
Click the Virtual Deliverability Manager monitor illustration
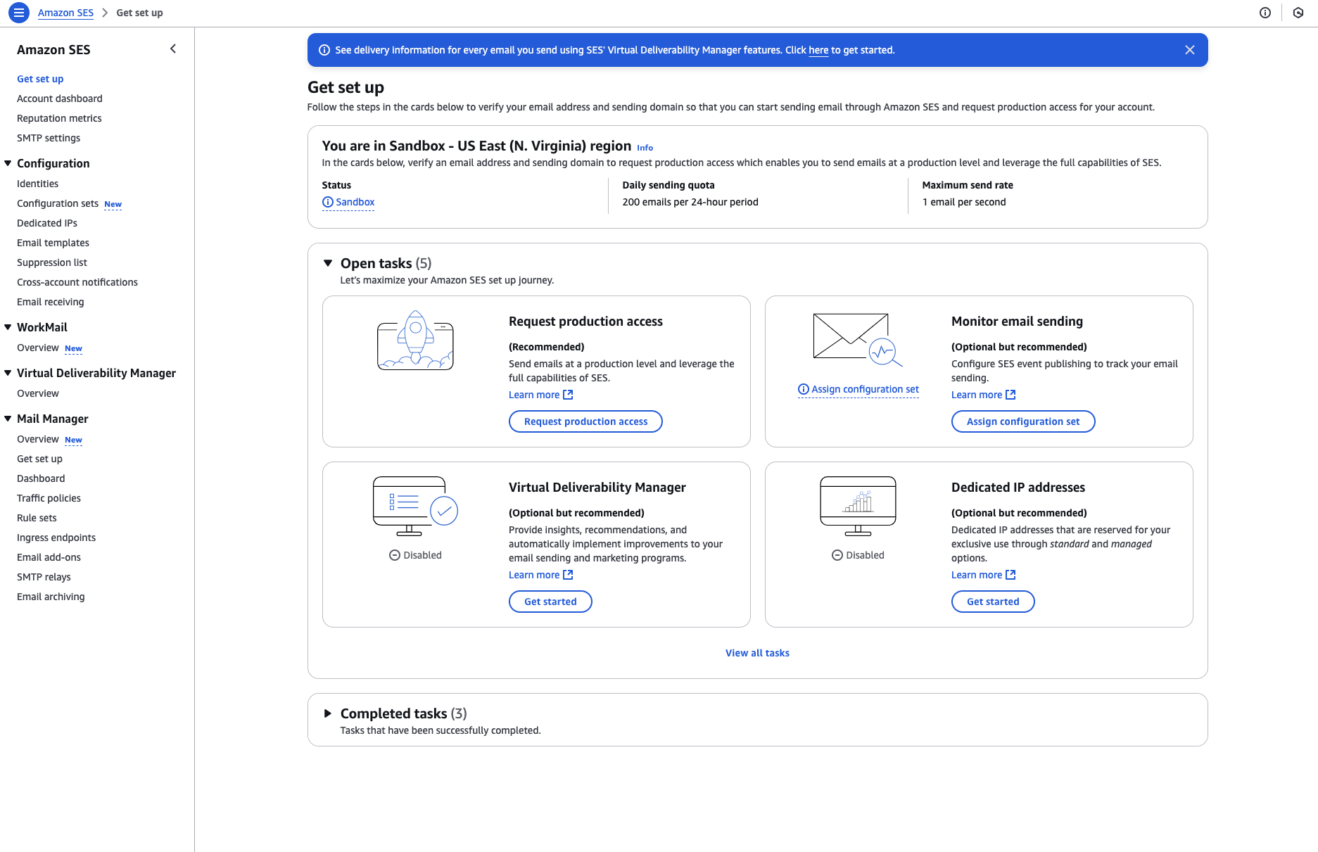[415, 506]
